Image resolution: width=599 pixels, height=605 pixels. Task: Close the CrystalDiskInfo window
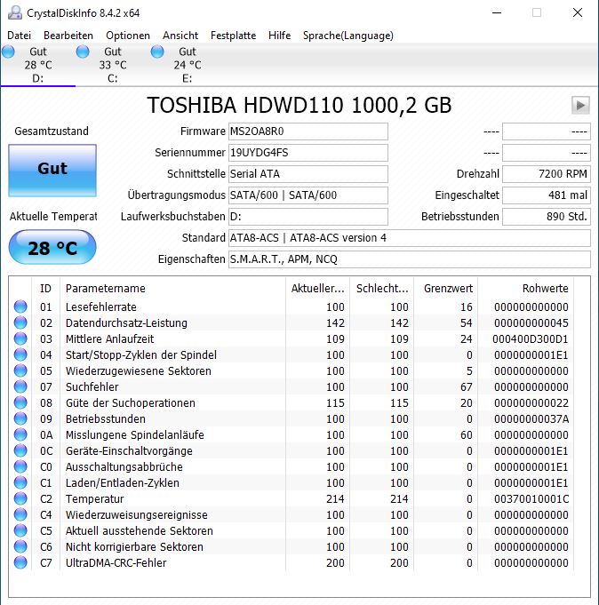tap(578, 12)
